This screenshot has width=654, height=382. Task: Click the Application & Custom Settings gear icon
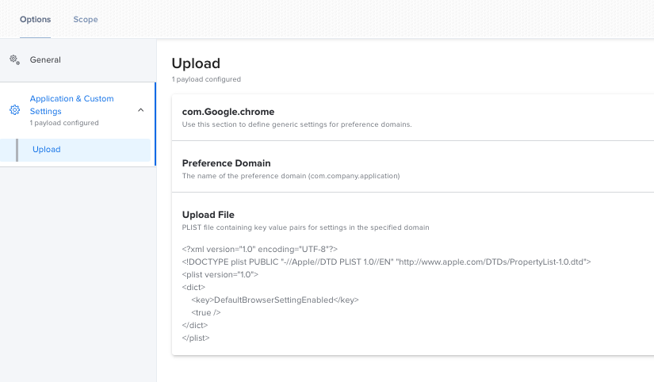14,110
